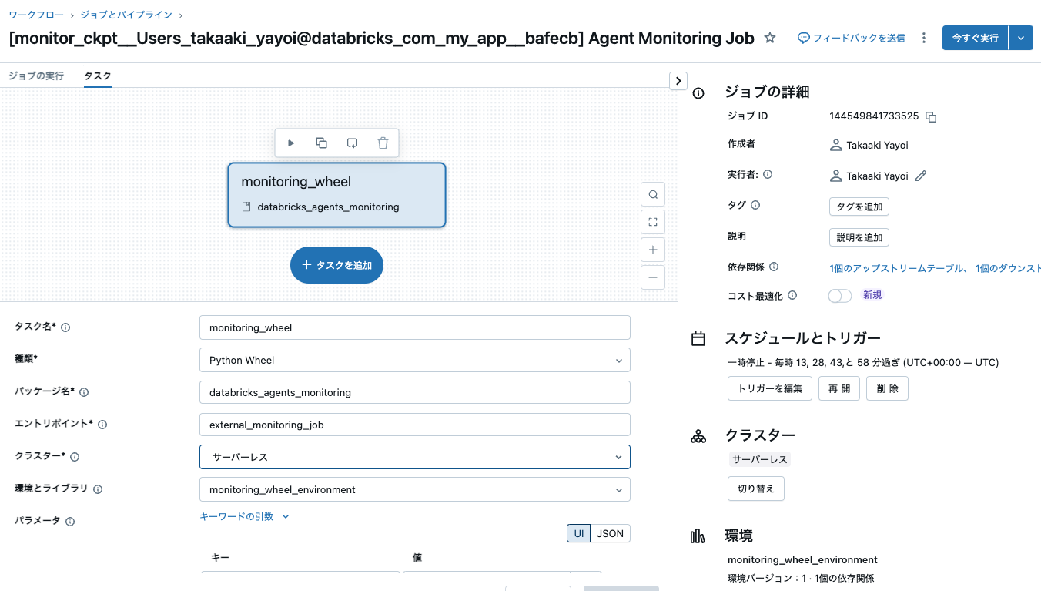Show info tooltip for コスト最適化
The image size is (1041, 591).
(792, 295)
